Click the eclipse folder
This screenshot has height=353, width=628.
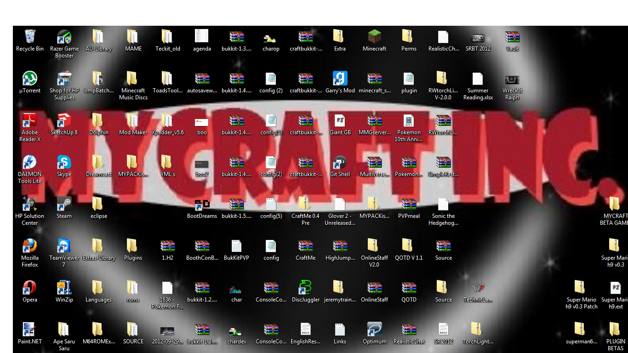point(98,204)
